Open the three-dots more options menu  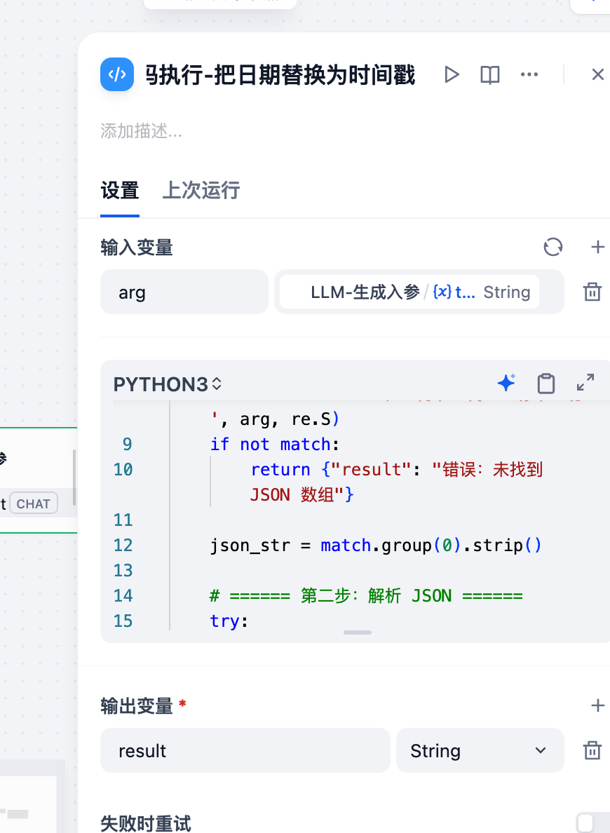[529, 74]
